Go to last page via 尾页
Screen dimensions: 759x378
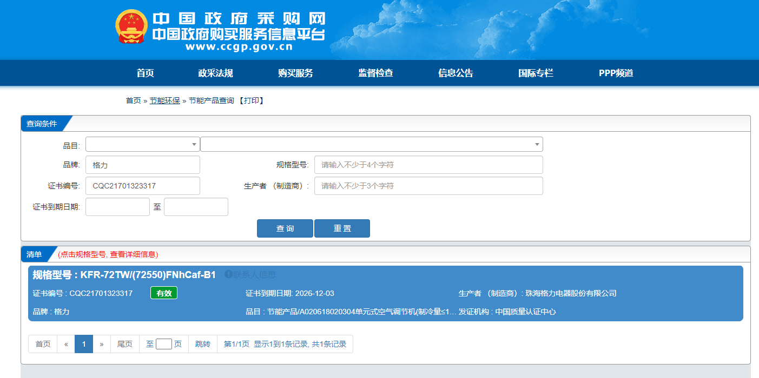point(125,344)
